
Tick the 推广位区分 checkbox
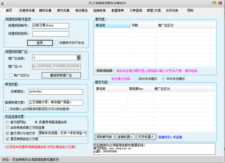[x=11, y=75]
